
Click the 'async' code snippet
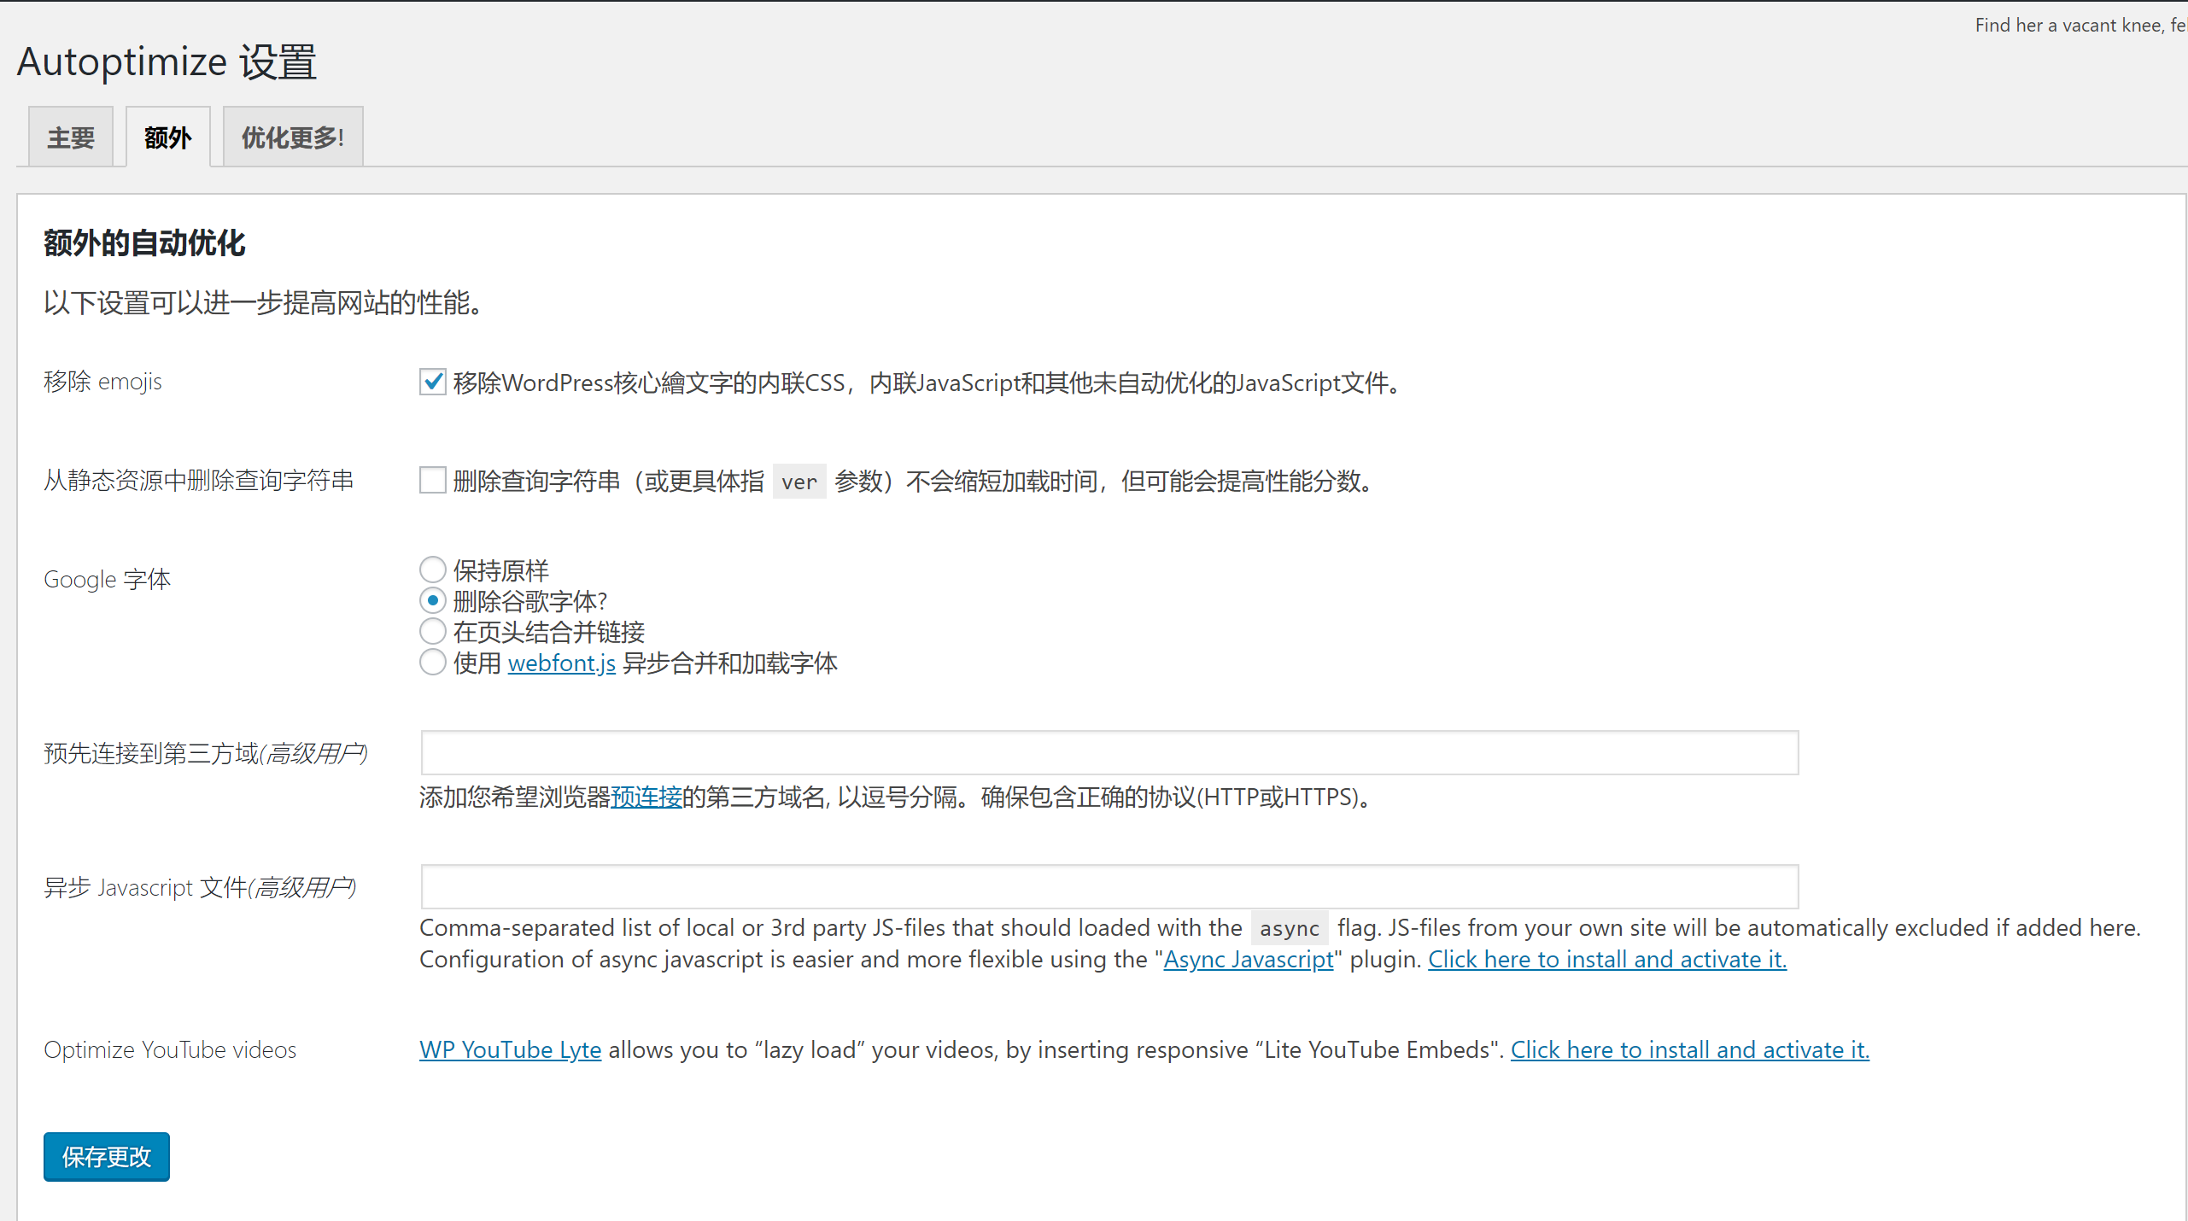click(1290, 928)
